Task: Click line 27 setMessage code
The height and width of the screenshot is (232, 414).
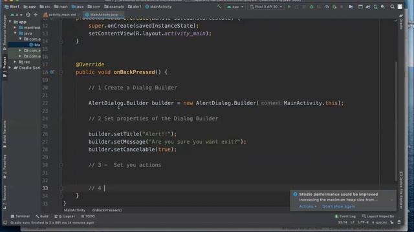Action: point(168,142)
